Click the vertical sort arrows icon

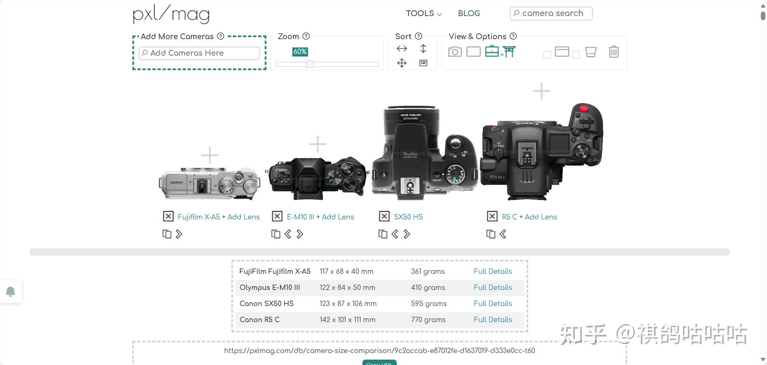[x=423, y=49]
